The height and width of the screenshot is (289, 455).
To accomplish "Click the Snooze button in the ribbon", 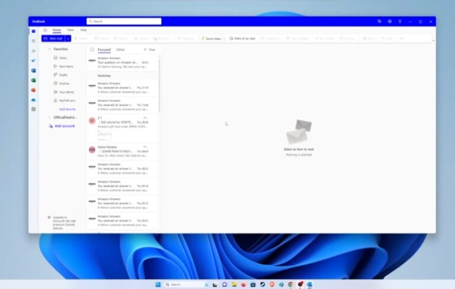I will (347, 38).
